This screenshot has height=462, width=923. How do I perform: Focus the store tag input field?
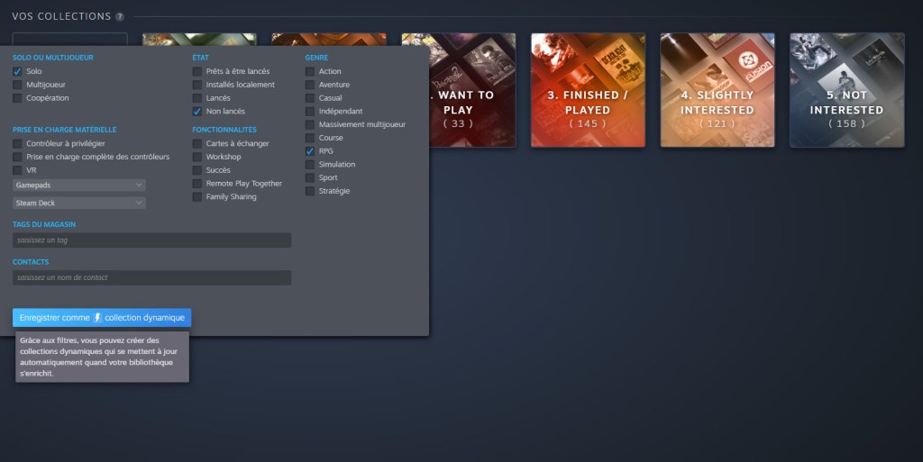[151, 240]
